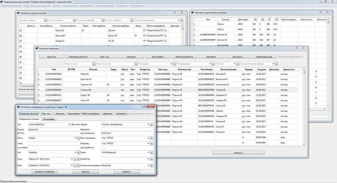Open the Группа использования dropdown
The image size is (337, 183).
click(148, 165)
